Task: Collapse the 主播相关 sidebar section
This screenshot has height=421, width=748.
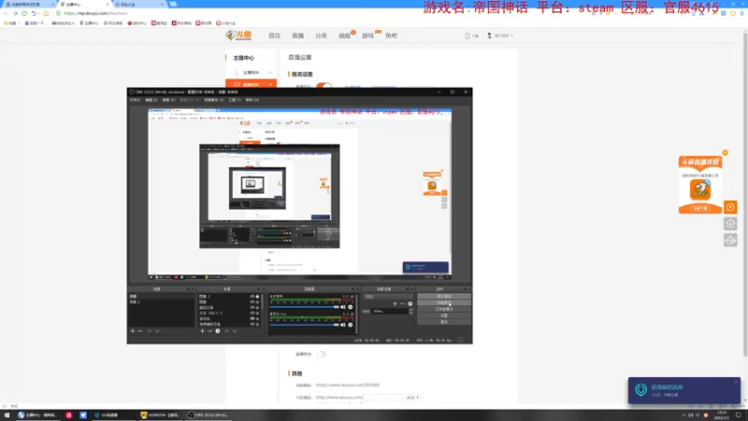Action: point(270,73)
